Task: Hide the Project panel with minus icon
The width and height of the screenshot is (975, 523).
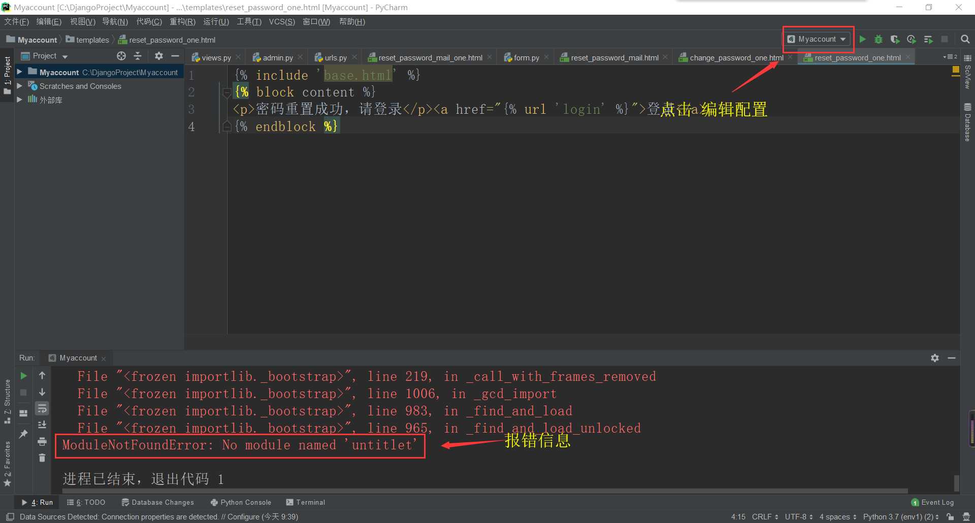Action: click(x=175, y=56)
